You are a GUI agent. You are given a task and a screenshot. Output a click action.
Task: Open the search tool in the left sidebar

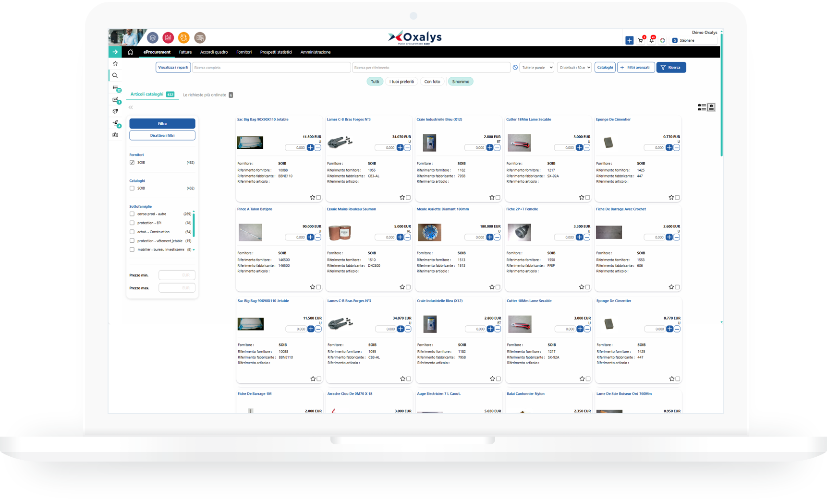tap(115, 75)
